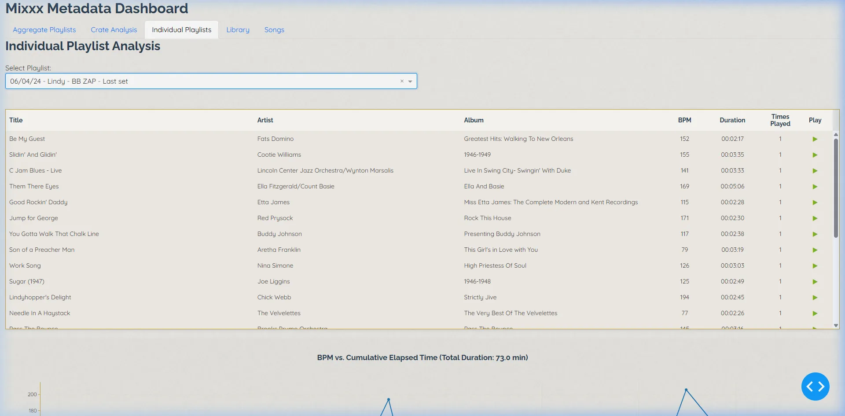Switch to the Crate Analysis tab
Screen dimensions: 845x416
[x=114, y=30]
